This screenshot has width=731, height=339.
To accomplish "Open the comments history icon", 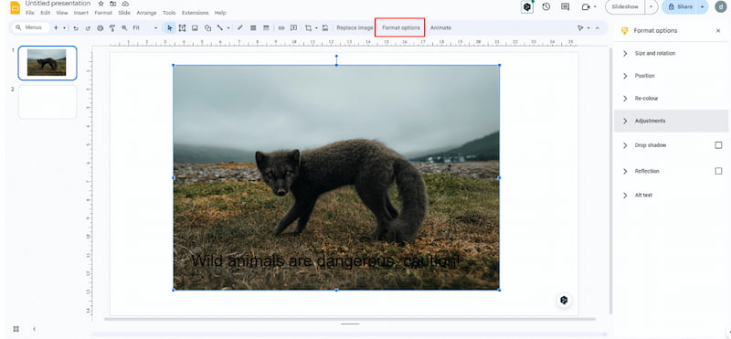I will pos(565,7).
